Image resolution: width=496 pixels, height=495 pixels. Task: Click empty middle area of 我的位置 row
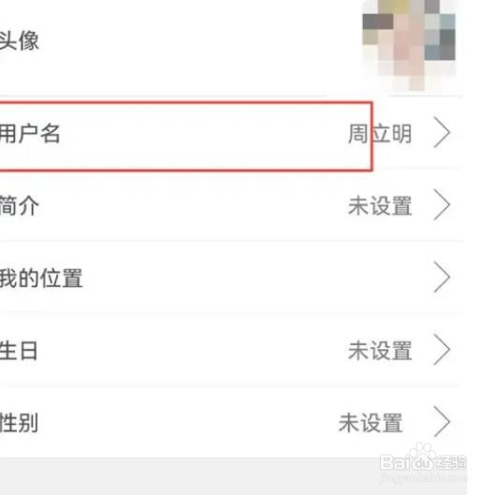coord(253,278)
